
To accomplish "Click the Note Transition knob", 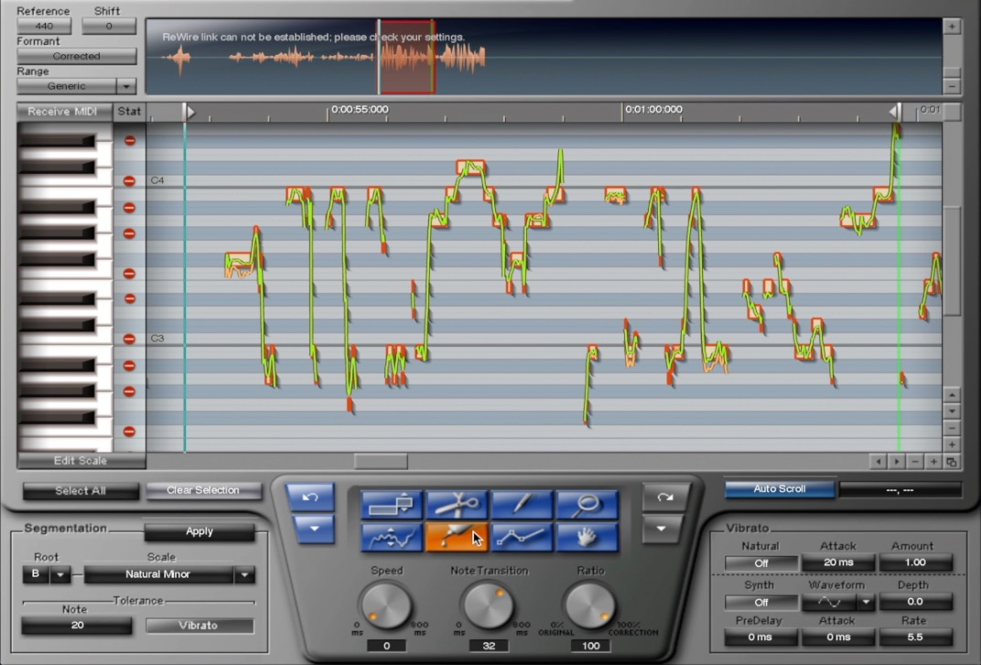I will click(x=488, y=605).
